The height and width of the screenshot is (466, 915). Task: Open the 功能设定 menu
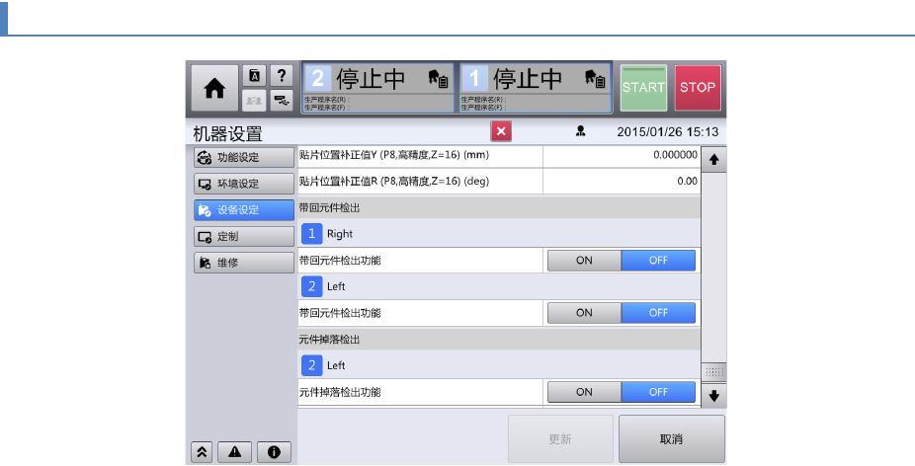tap(244, 157)
